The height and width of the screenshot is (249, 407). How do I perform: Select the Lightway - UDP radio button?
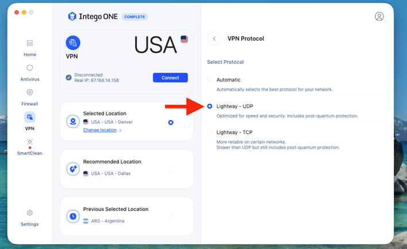click(209, 106)
